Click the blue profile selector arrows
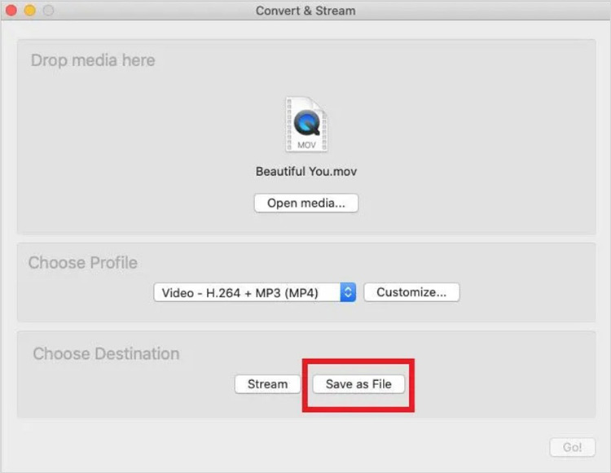Image resolution: width=611 pixels, height=473 pixels. [x=348, y=292]
